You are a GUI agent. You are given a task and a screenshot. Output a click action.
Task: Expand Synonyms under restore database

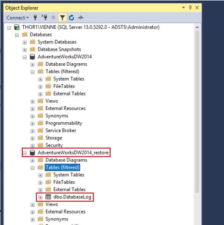[x=32, y=219]
